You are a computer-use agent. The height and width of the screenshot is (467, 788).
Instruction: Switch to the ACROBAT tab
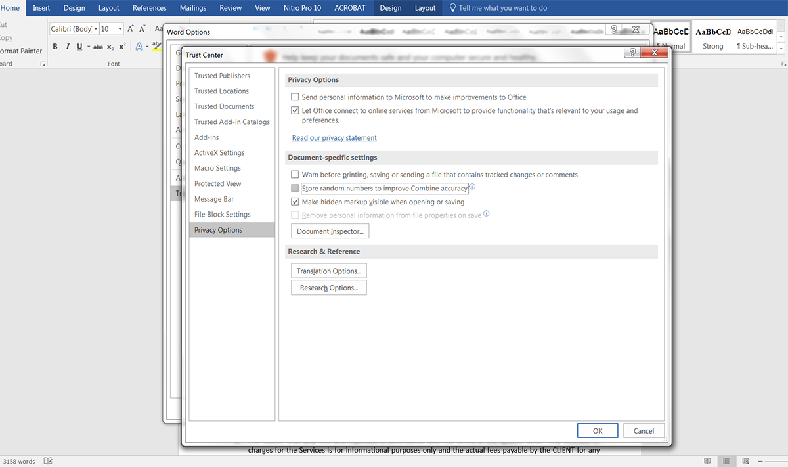click(x=351, y=8)
